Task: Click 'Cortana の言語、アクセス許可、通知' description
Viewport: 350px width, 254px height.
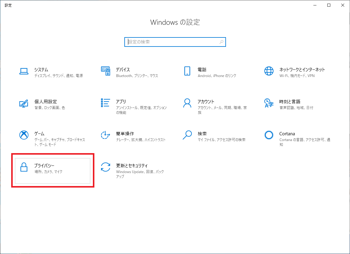Action: point(305,142)
